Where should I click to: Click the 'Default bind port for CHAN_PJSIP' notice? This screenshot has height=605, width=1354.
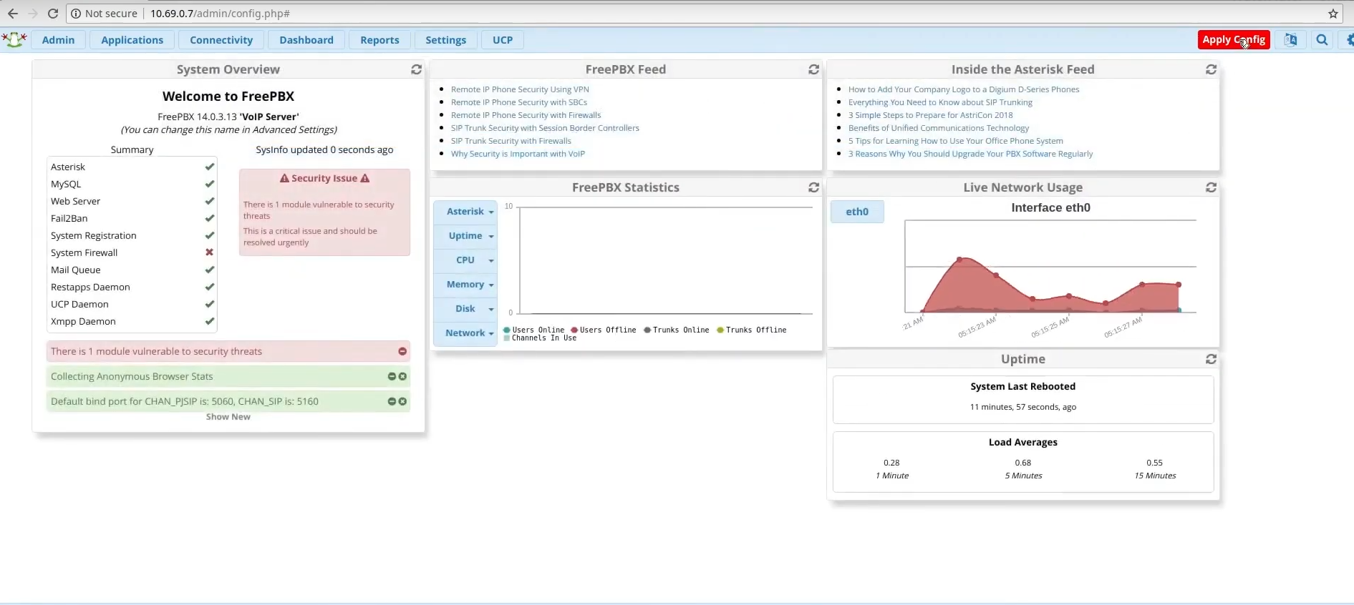[228, 401]
